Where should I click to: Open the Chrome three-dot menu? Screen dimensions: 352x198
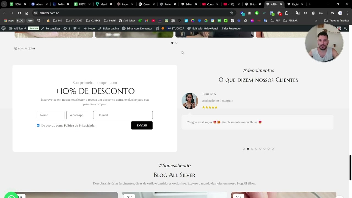click(x=348, y=13)
